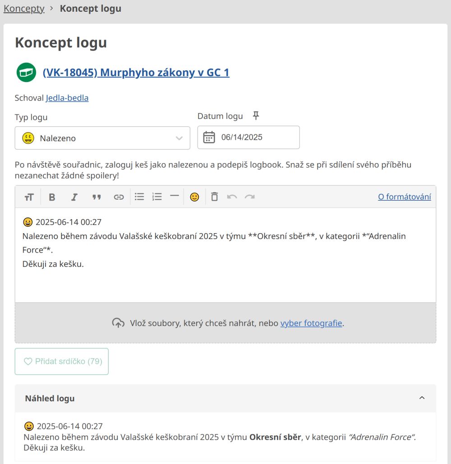Insert a horizontal rule line
The image size is (451, 464).
pos(174,196)
